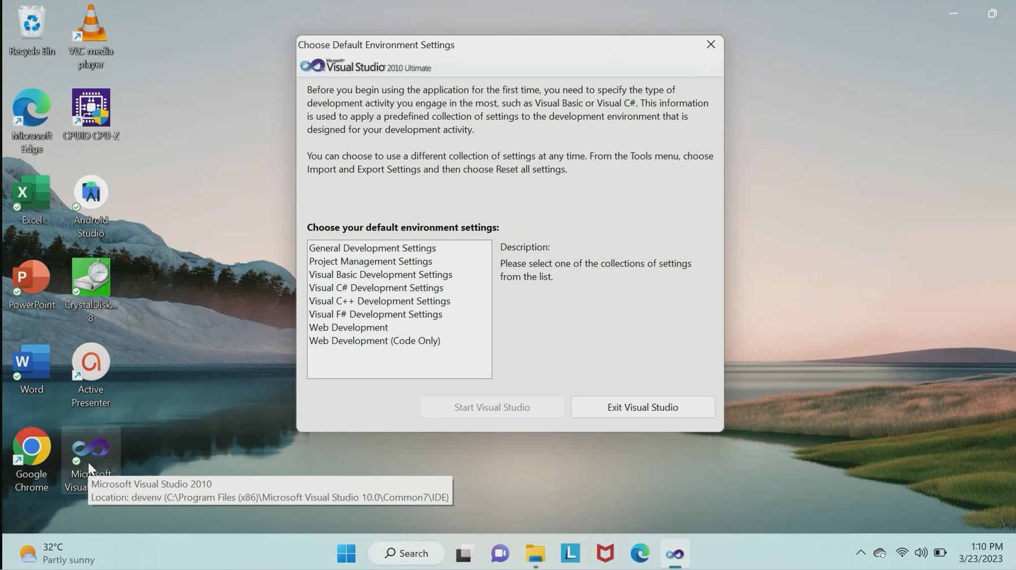Click the OneDrive cloud tray icon
Screen dimensions: 1016x570
point(880,553)
